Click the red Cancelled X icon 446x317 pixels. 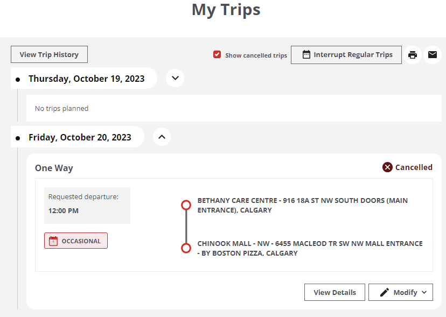(x=387, y=167)
